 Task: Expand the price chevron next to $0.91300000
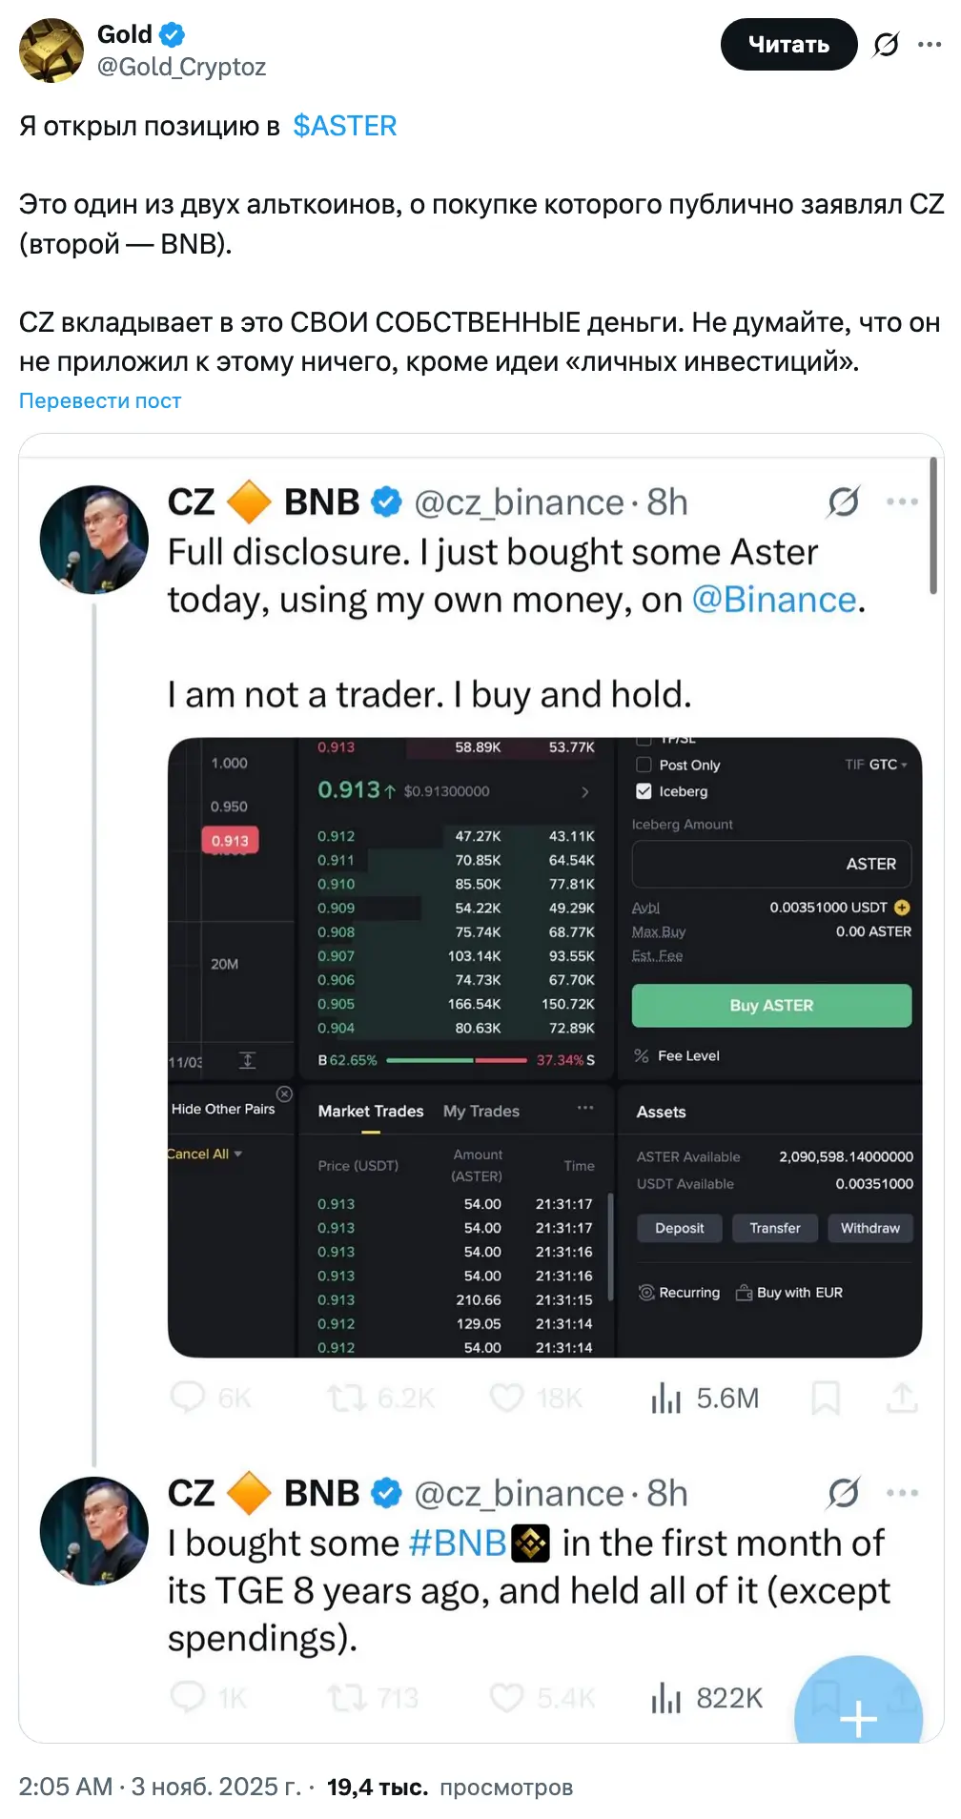(x=584, y=791)
